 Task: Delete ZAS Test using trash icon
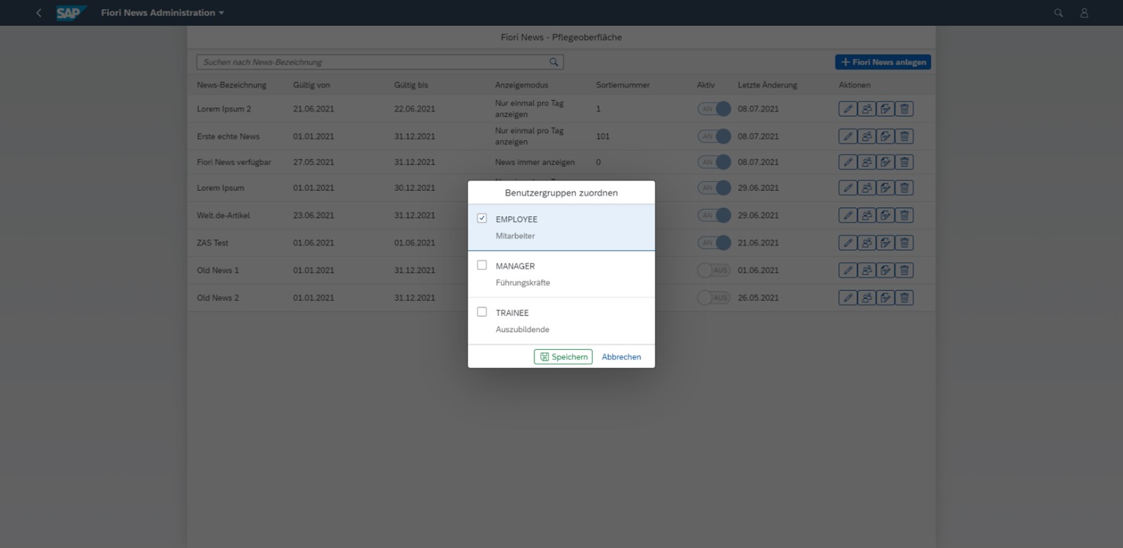(x=904, y=243)
